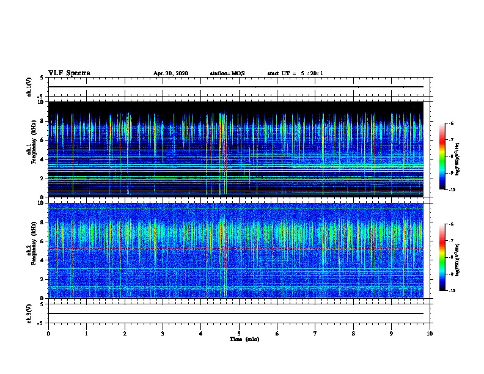Screen dimensions: 484x374
Task: Click the "ch.1(V)" axis label
Action: (x=29, y=87)
